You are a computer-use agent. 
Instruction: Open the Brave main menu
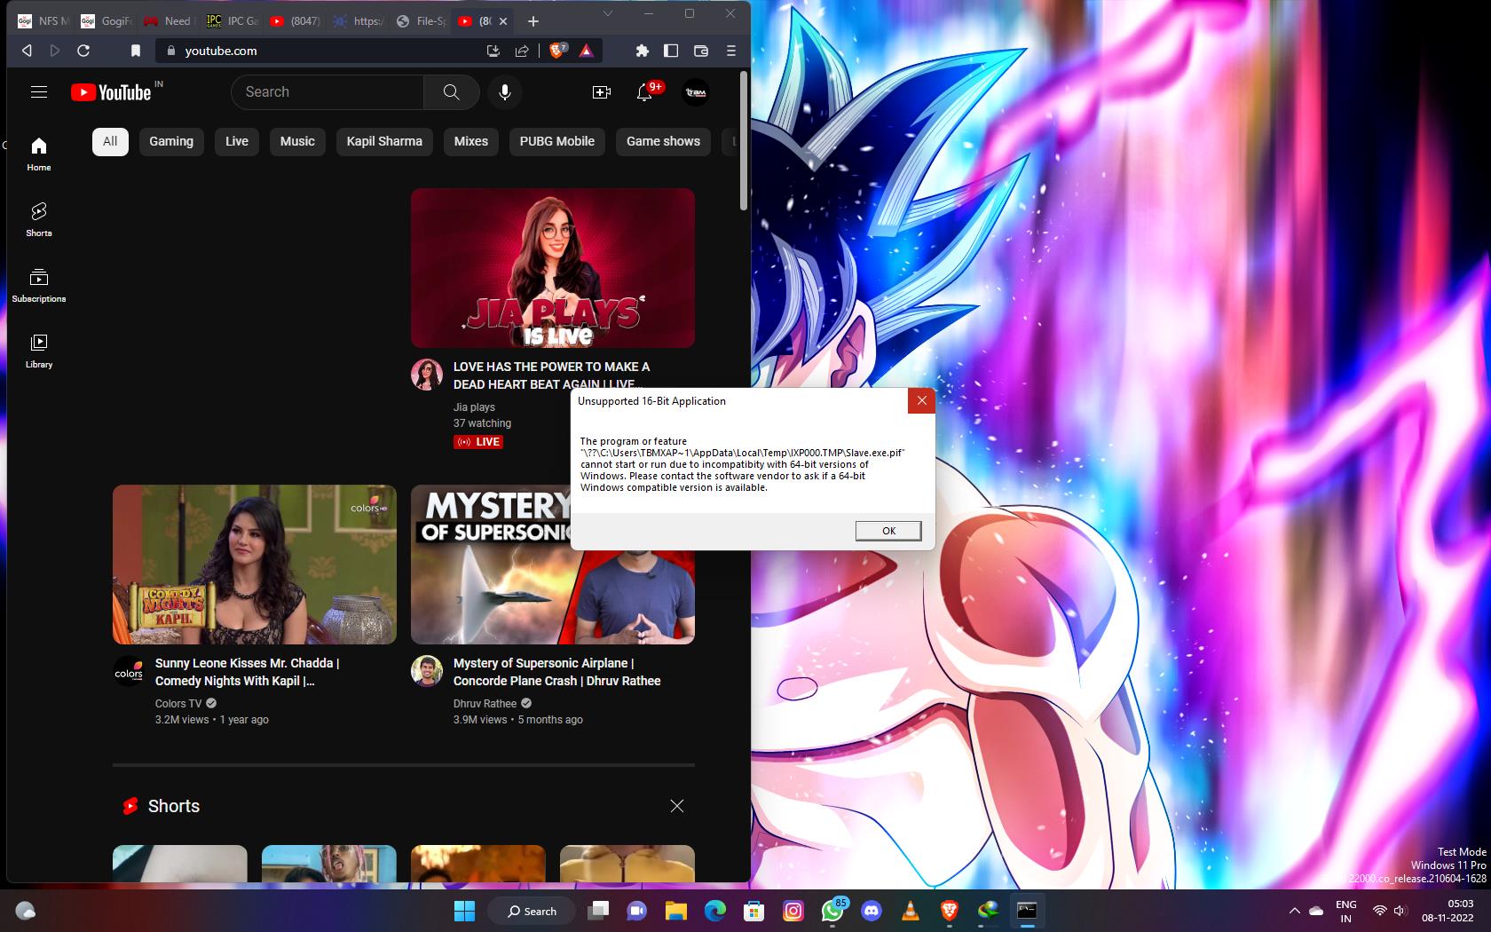(x=731, y=51)
